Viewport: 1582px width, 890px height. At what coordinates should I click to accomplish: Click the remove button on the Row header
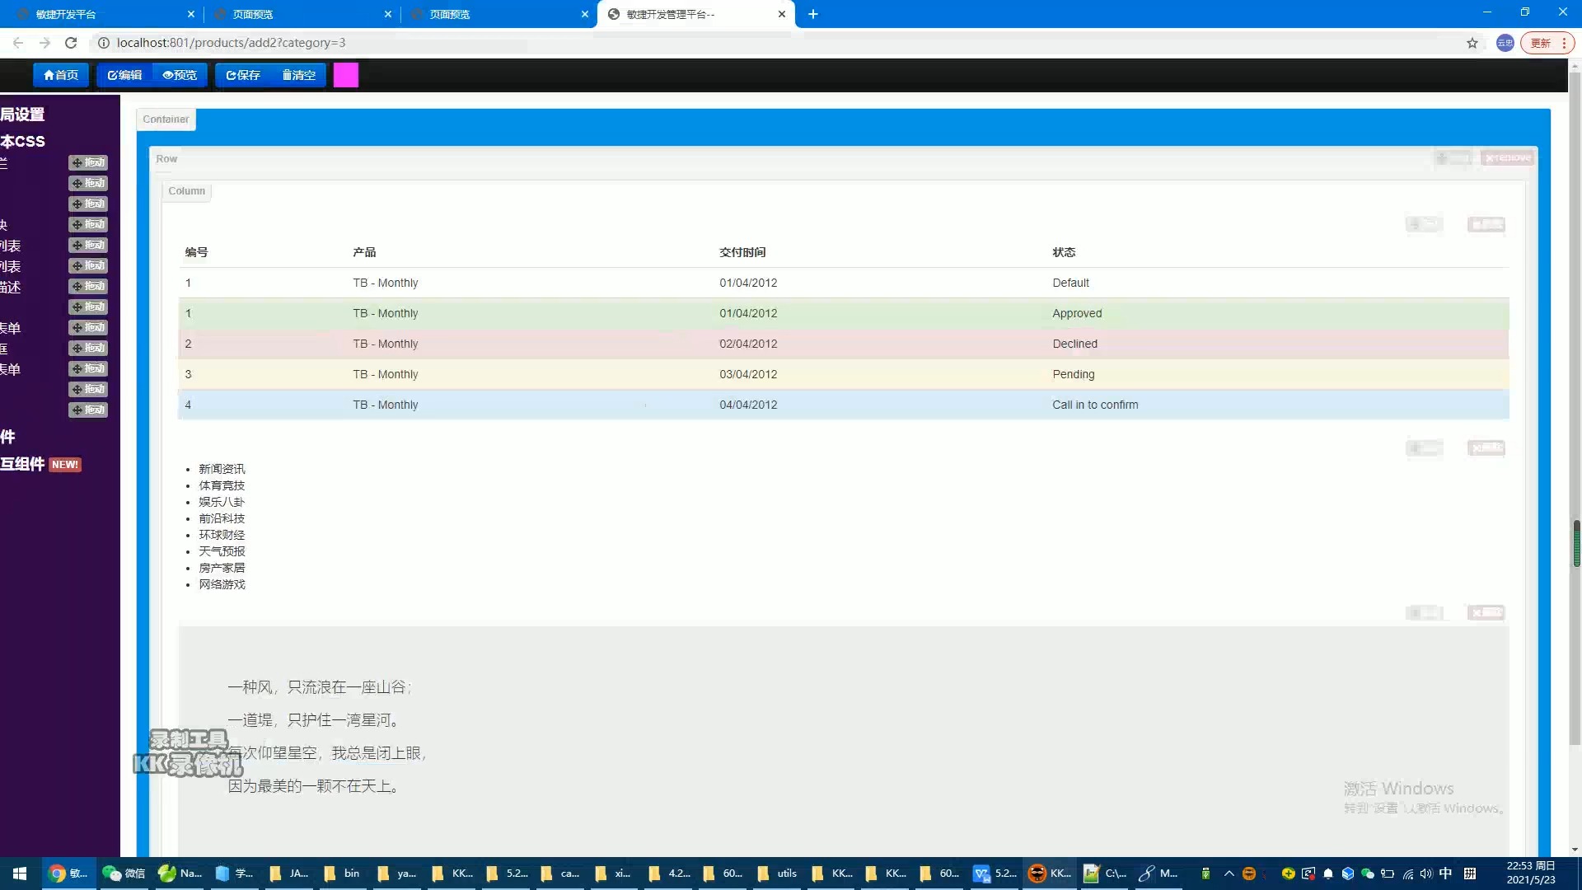(1508, 158)
